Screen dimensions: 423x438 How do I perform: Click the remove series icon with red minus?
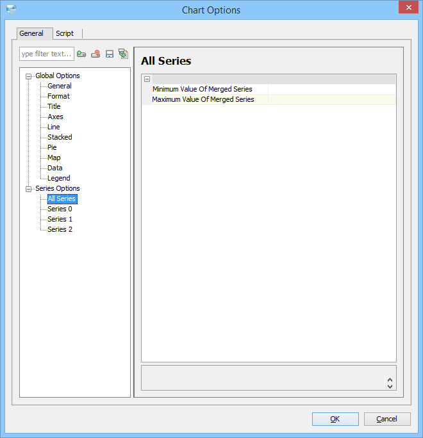95,54
